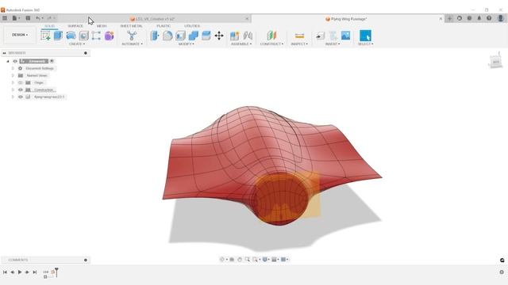The height and width of the screenshot is (285, 508).
Task: Open the CONSTRUCT dropdown menu
Action: coord(271,44)
